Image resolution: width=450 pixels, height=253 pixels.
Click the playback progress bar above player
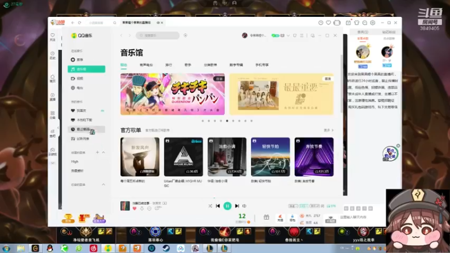pyautogui.click(x=227, y=198)
